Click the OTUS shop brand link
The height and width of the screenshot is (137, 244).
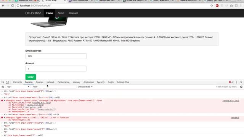tap(33, 13)
